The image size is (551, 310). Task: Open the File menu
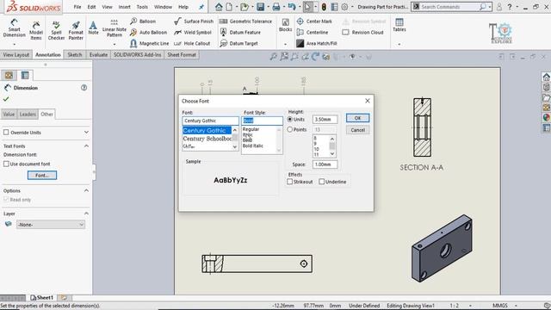pyautogui.click(x=77, y=7)
